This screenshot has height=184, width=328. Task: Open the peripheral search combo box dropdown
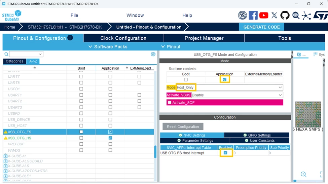click(x=40, y=54)
